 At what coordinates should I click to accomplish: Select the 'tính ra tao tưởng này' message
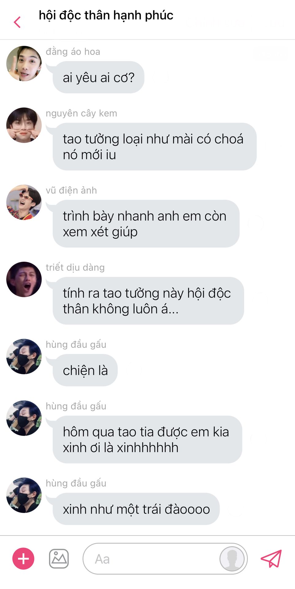(x=148, y=301)
